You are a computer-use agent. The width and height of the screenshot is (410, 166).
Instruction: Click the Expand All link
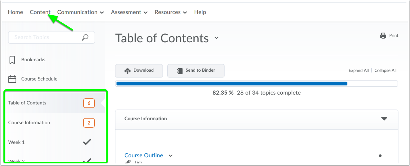pos(359,70)
